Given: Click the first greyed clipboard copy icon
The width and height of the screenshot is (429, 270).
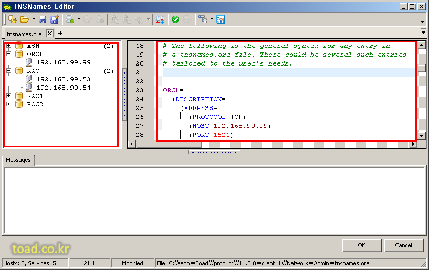Looking at the screenshot, I should pos(114,19).
